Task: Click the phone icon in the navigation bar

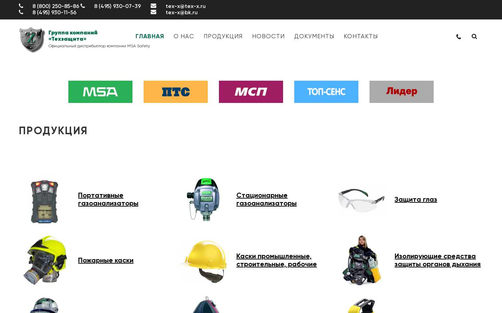Action: (458, 37)
